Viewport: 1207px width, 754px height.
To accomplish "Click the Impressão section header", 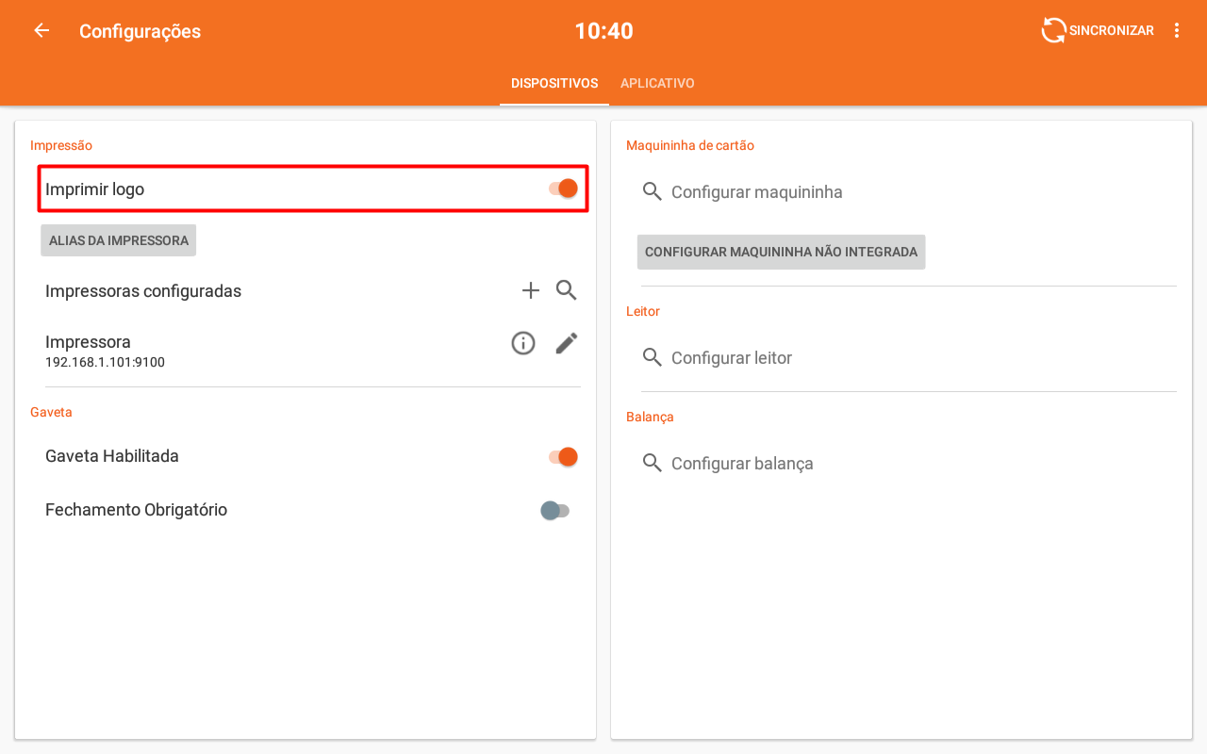I will [61, 145].
